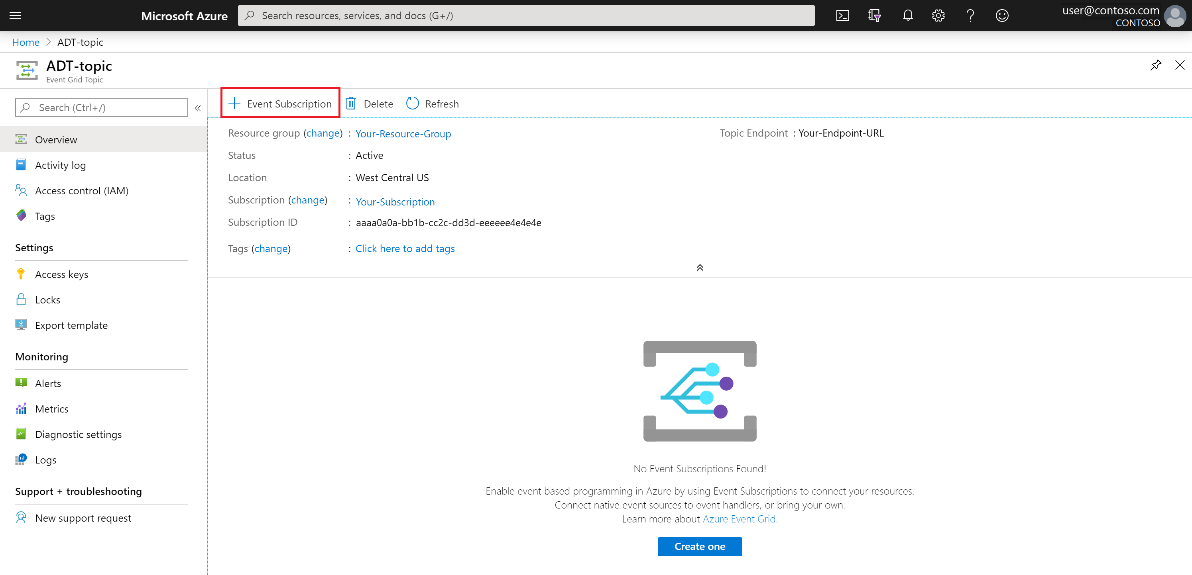Click the Tags change expander

click(x=271, y=248)
